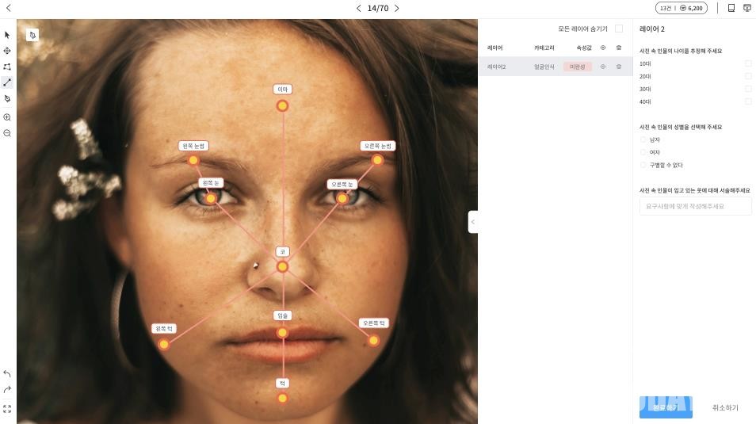Select the 레이어2 row in layer list
The image size is (756, 424).
[x=507, y=67]
